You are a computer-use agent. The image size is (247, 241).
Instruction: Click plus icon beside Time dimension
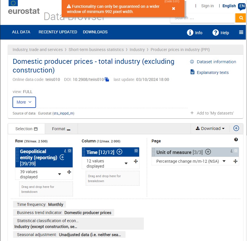[119, 152]
